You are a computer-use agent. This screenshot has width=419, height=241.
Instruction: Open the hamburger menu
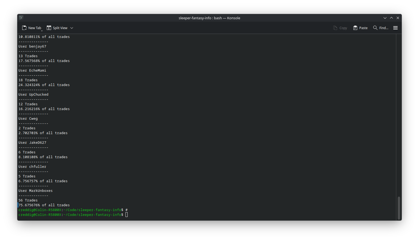tap(395, 28)
